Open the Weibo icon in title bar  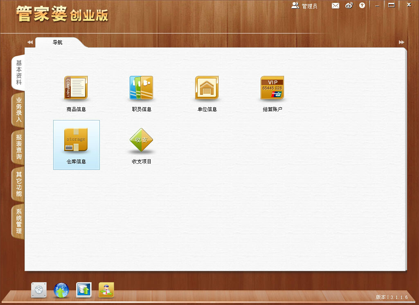tap(349, 6)
